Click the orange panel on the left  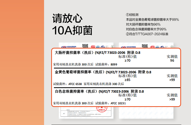[22, 63]
